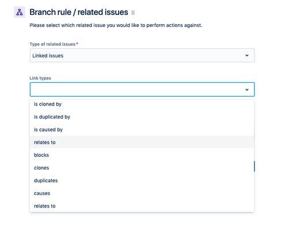Click the blue scrollbar beside the options list
Viewport: 292px width, 234px height.
[255, 166]
